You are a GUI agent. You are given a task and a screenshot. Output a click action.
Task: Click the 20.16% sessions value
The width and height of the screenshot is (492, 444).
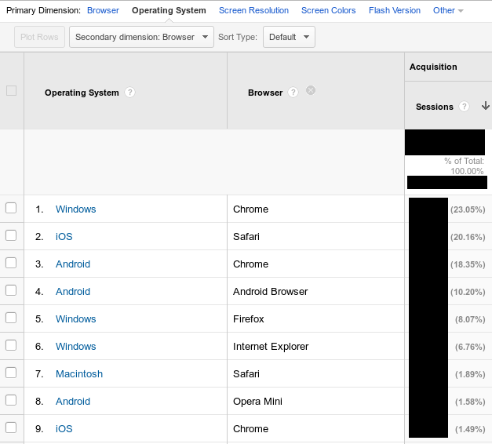click(468, 237)
